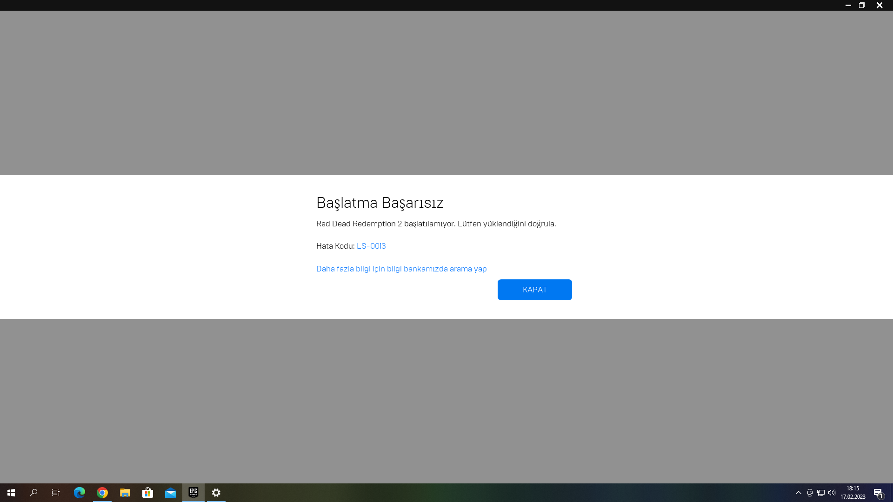Open the 'Daha fazla bilgi' knowledge base link
Viewport: 893px width, 502px height.
401,269
